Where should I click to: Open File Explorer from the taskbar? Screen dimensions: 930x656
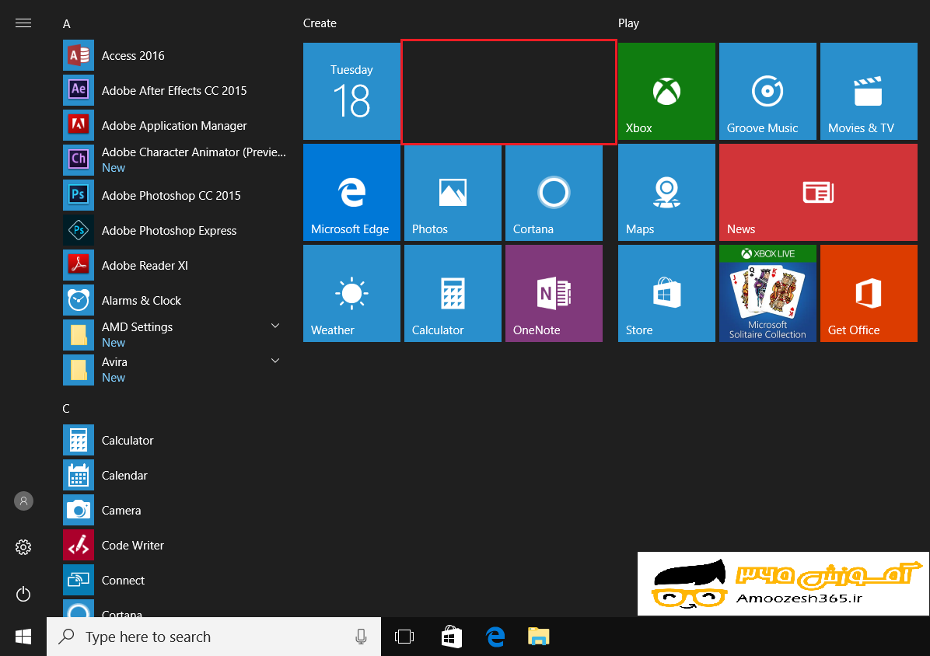[x=539, y=637]
